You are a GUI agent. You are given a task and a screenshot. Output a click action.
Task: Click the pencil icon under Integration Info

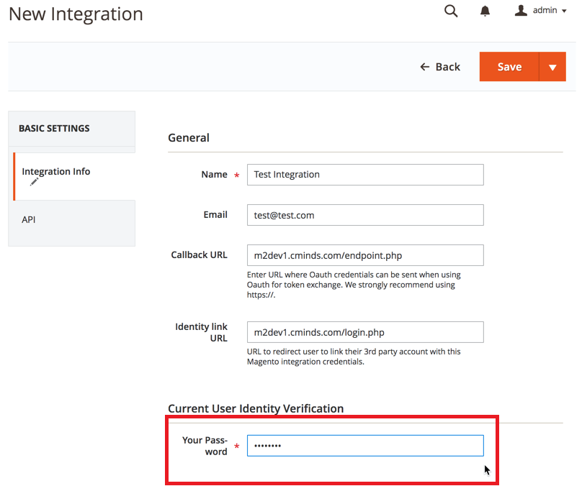point(34,183)
